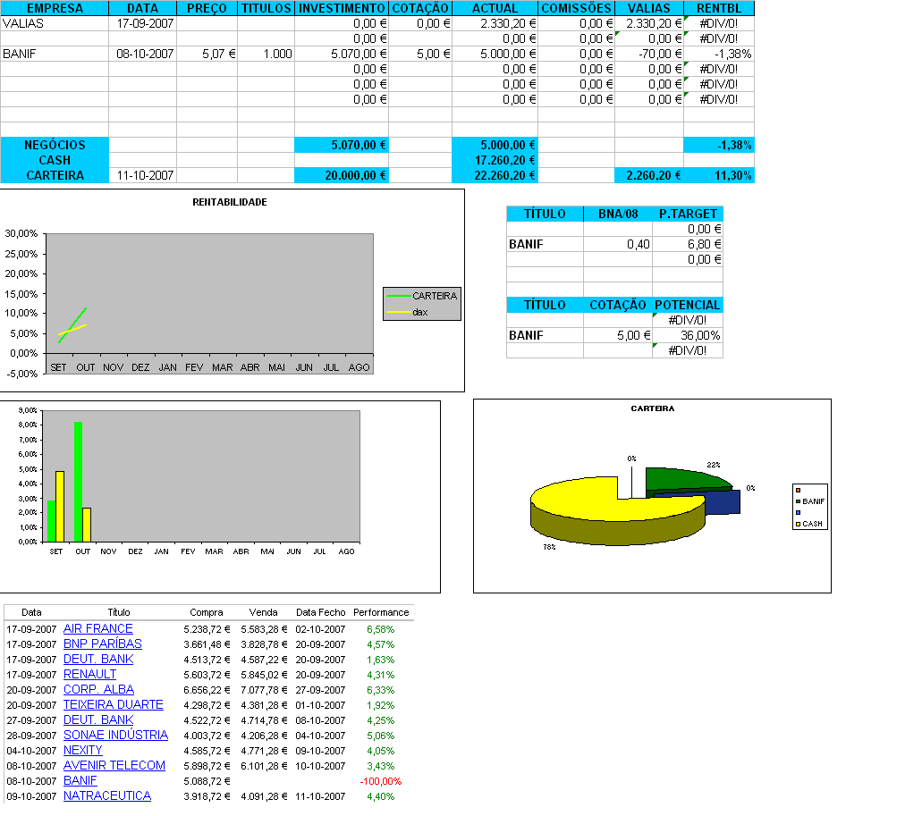The height and width of the screenshot is (816, 905).
Task: Open the AIR FRANCE link
Action: point(98,628)
